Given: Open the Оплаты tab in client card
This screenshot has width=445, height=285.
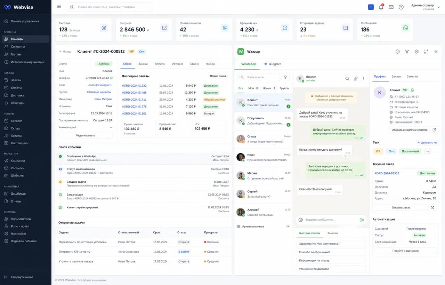Looking at the screenshot, I should (x=160, y=64).
